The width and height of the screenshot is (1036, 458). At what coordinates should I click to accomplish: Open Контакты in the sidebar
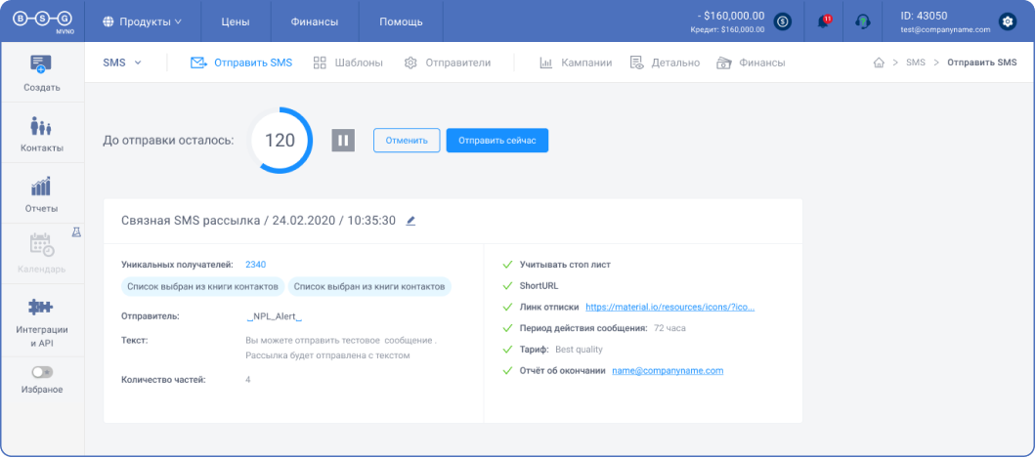click(x=42, y=134)
